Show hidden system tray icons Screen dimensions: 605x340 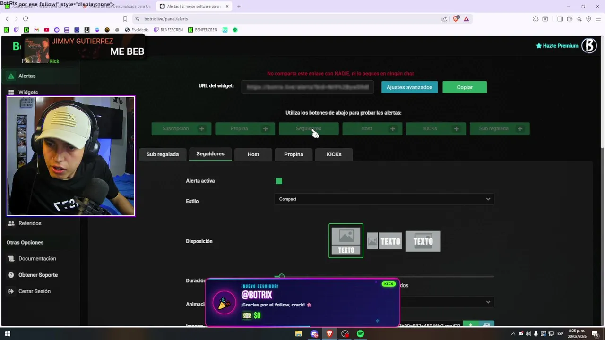tap(513, 334)
